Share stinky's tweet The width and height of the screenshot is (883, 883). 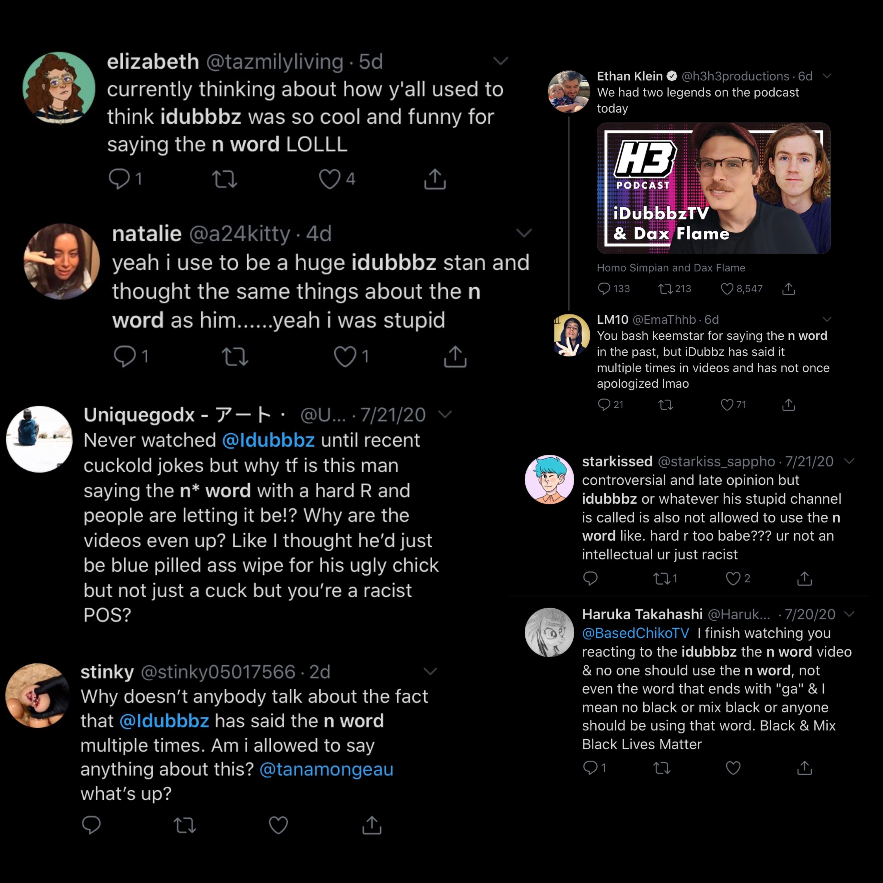372,825
